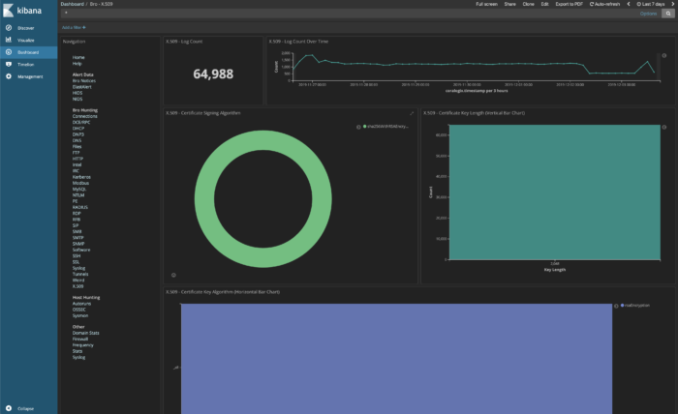This screenshot has width=678, height=414.
Task: Open Files dashboard link
Action: 77,146
